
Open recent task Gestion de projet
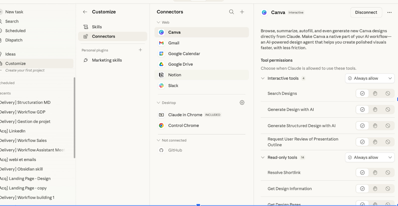tap(25, 122)
